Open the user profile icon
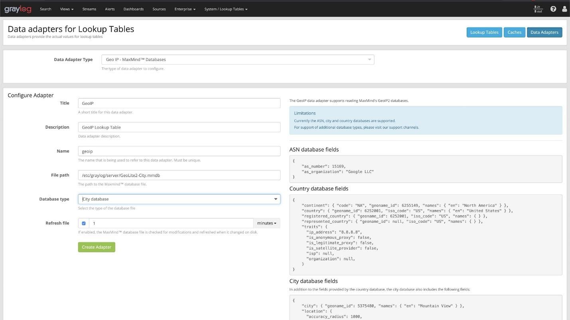 tap(564, 9)
